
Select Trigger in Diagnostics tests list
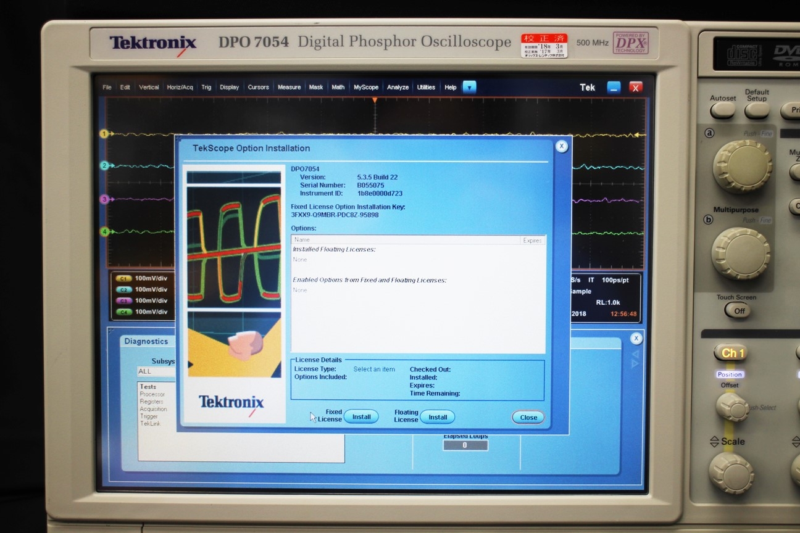click(149, 416)
